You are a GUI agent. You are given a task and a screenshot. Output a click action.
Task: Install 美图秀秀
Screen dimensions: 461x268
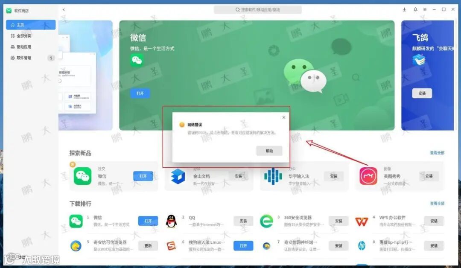(x=429, y=176)
